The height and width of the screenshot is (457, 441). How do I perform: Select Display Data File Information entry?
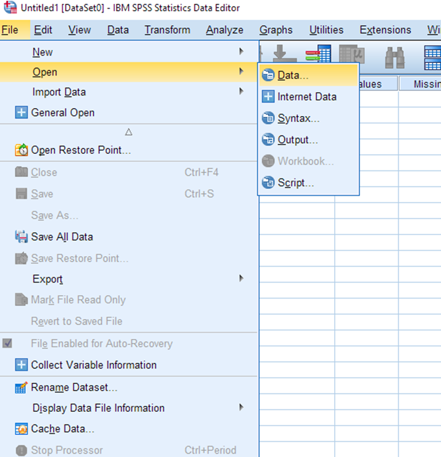[128, 408]
